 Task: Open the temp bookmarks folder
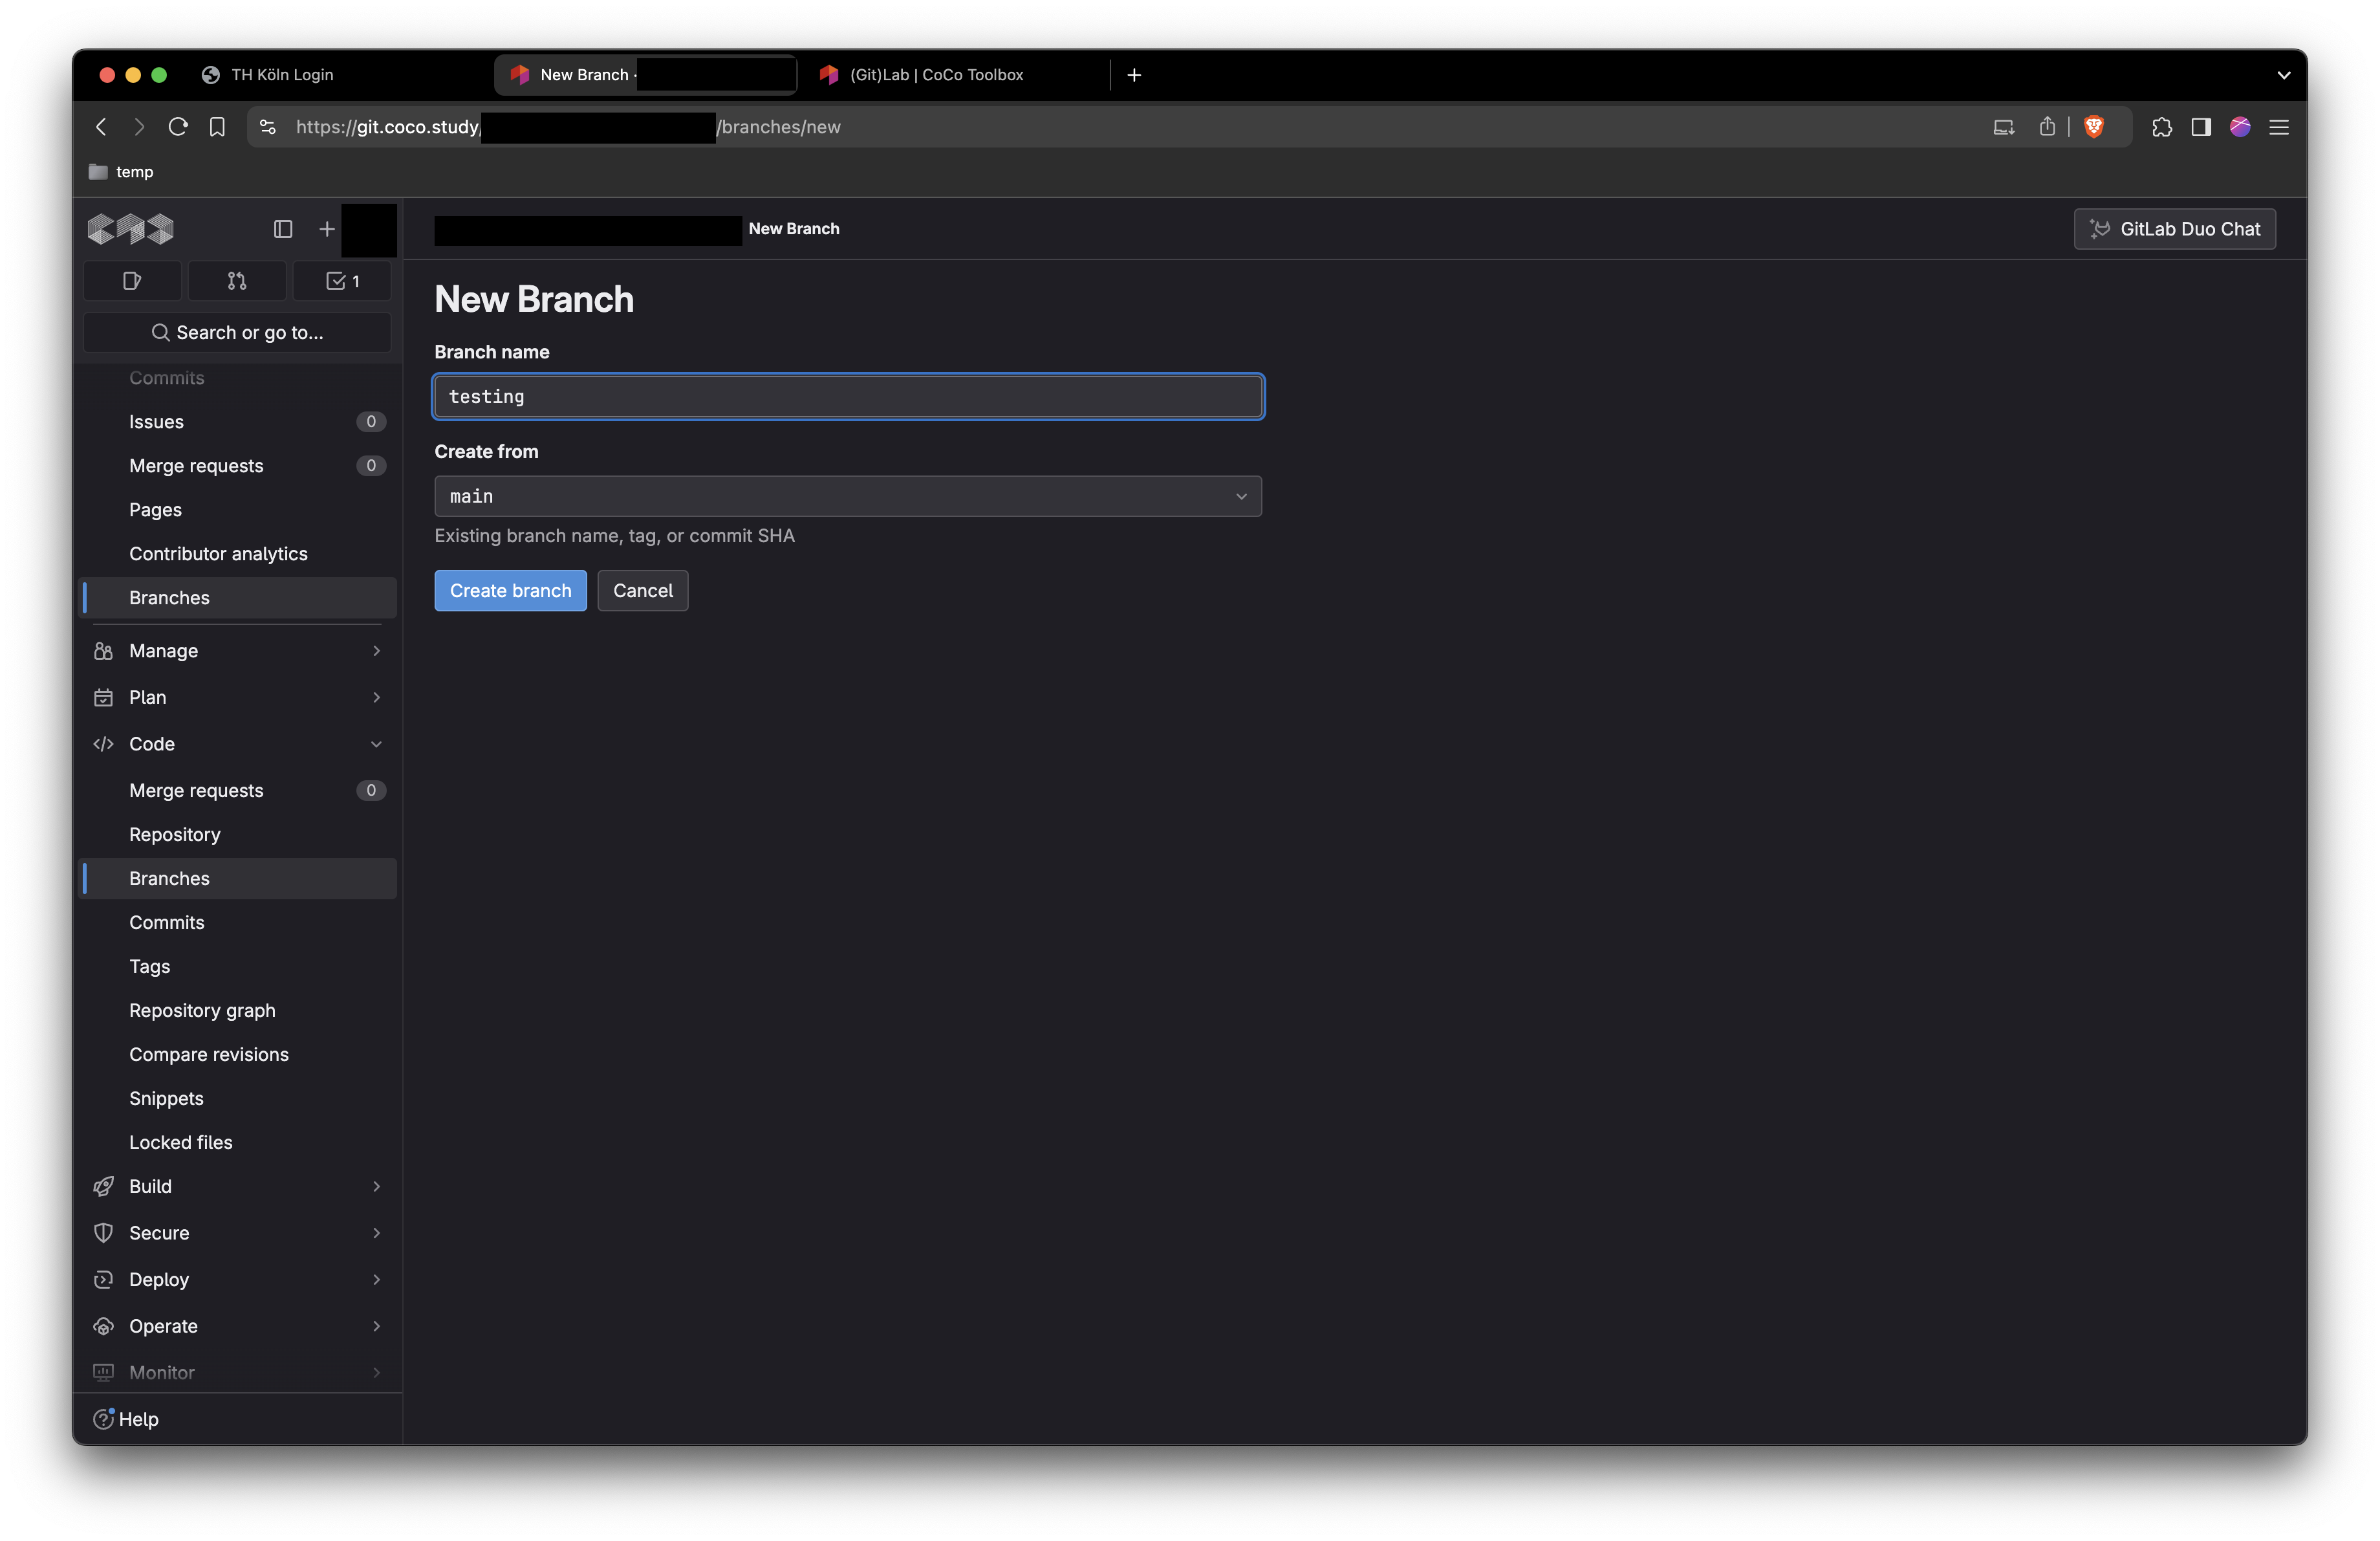click(x=121, y=172)
